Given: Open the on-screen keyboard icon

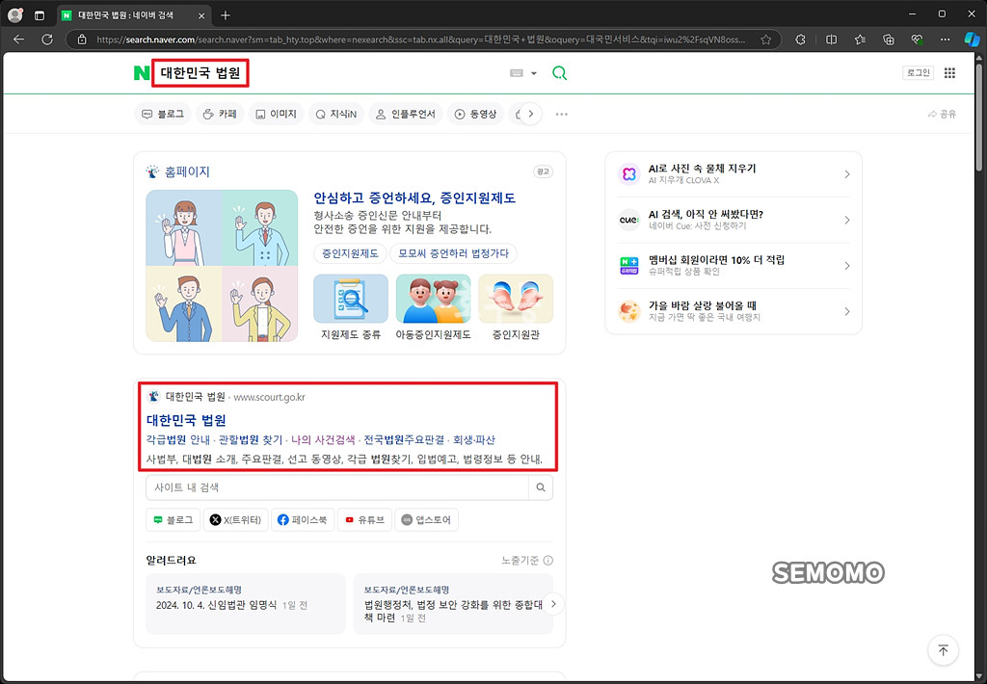Looking at the screenshot, I should tap(517, 73).
